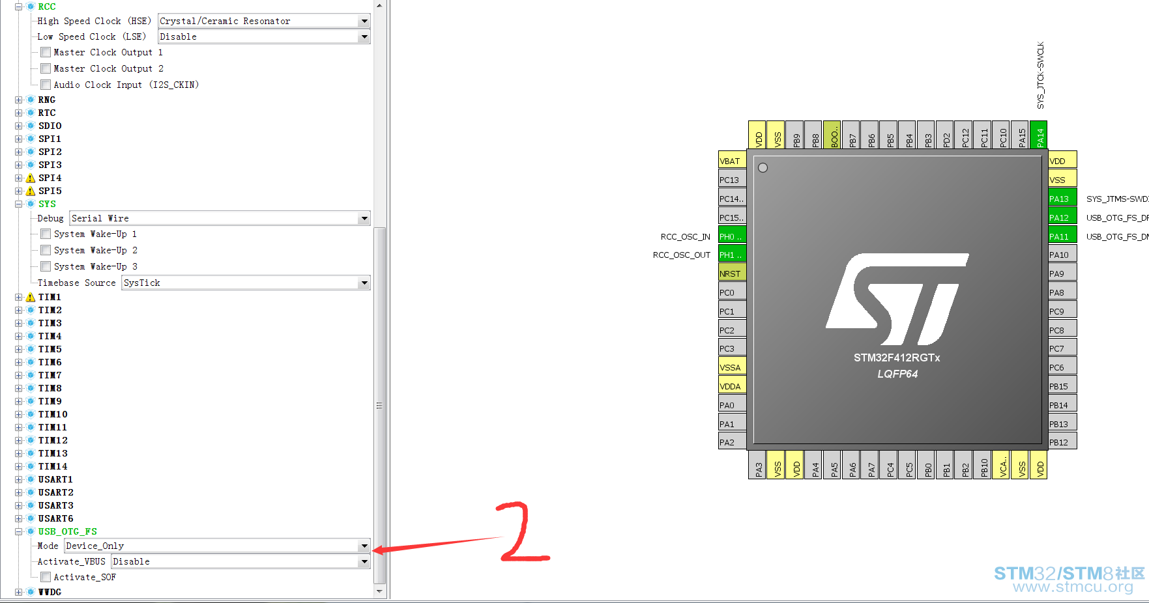Expand the USART1 tree node
1149x603 pixels.
click(x=19, y=479)
